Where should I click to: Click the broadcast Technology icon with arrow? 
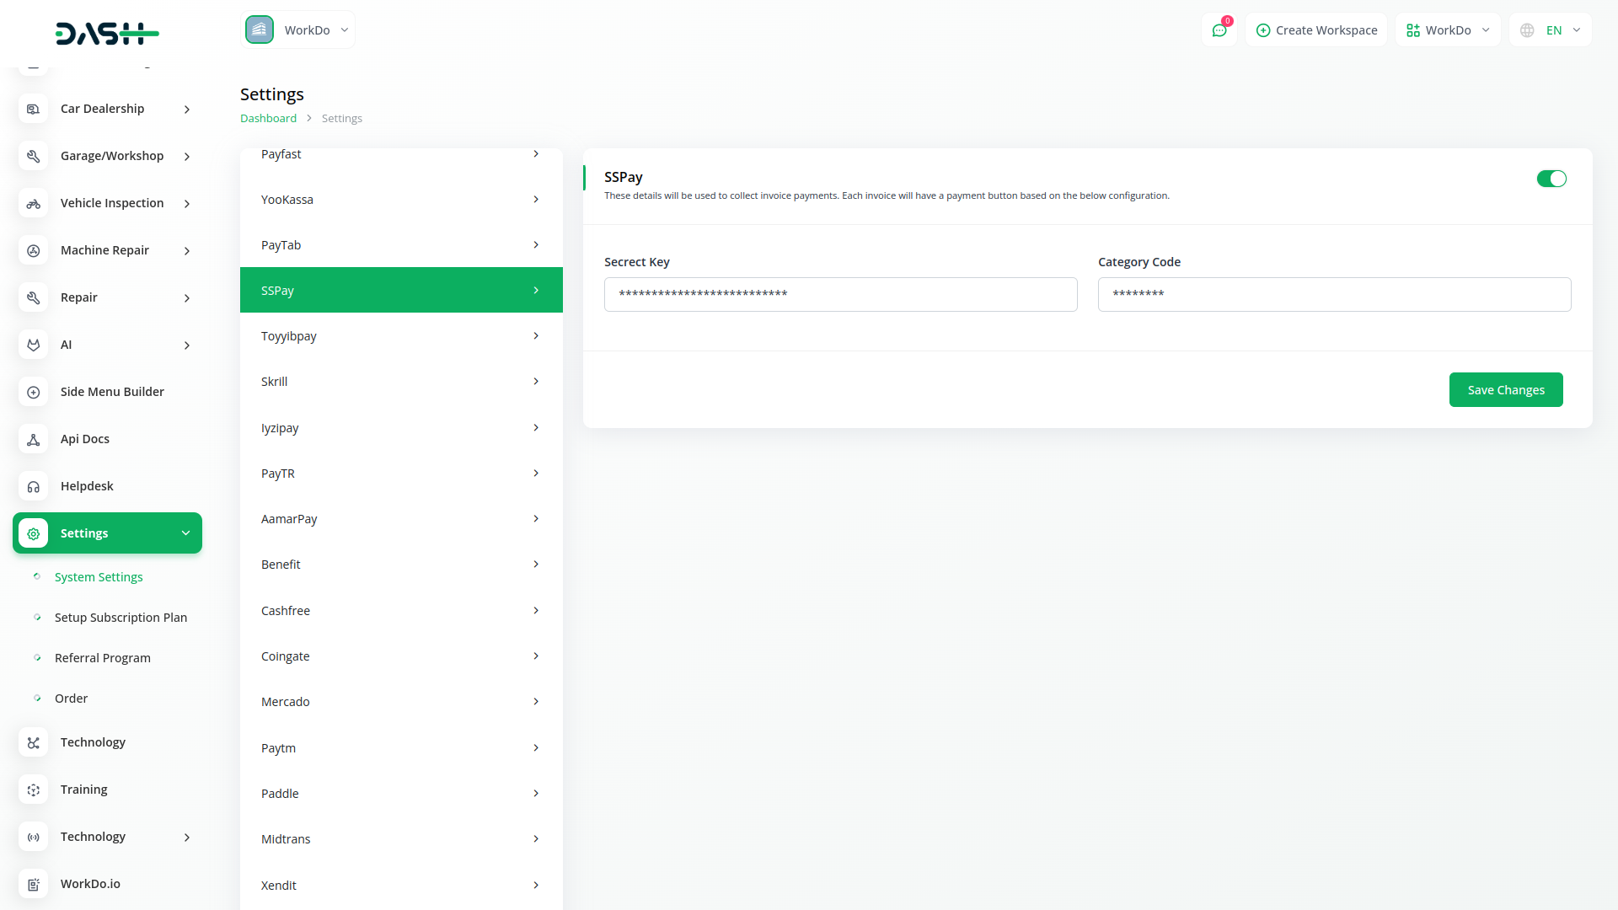(34, 837)
